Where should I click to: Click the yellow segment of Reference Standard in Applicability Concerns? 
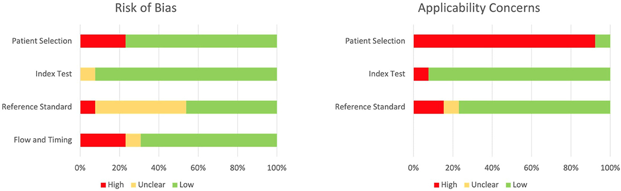(x=451, y=107)
